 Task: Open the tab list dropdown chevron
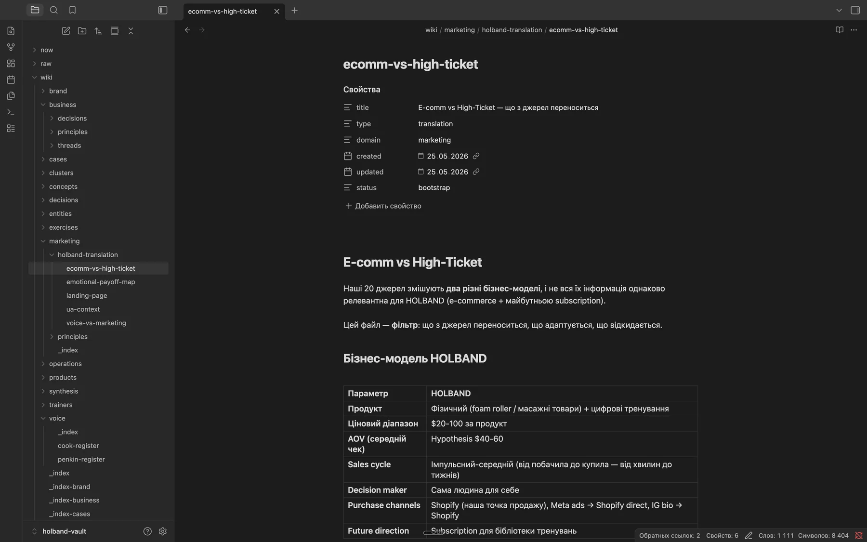[x=839, y=10]
